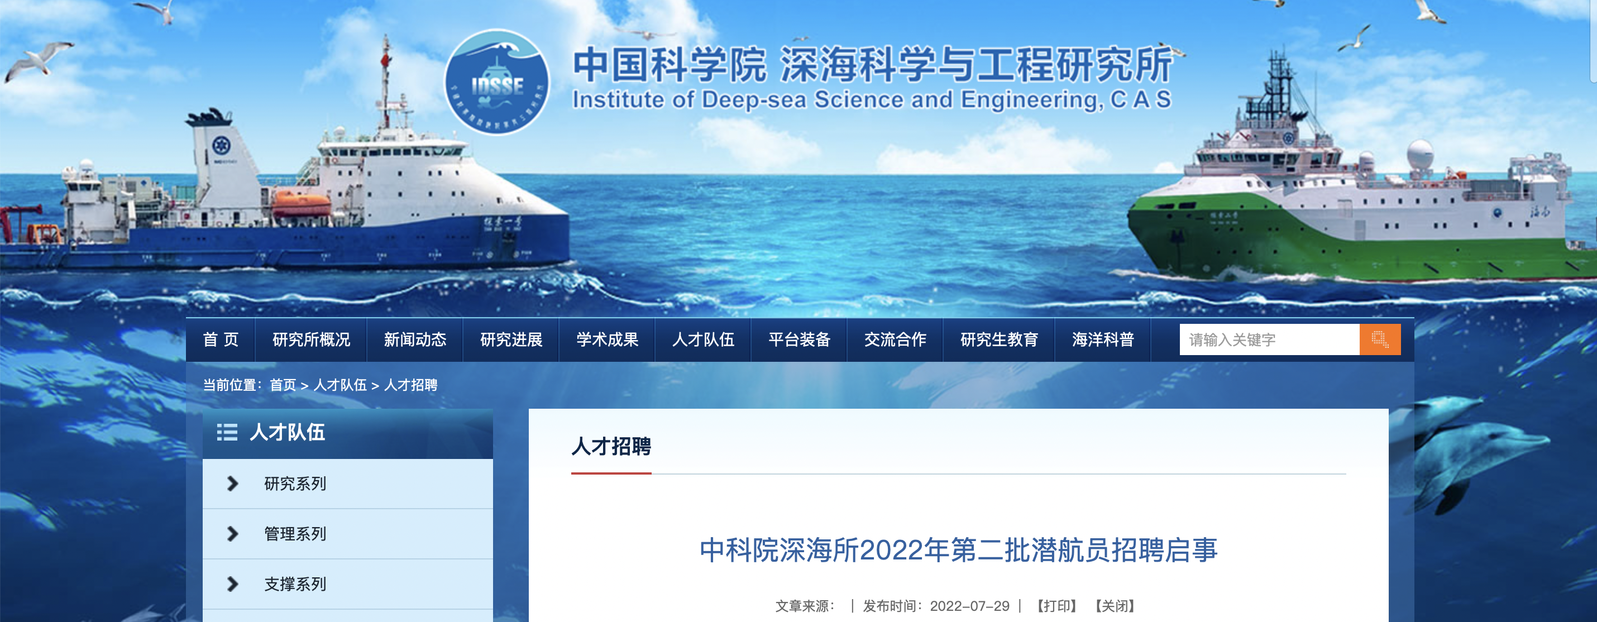The image size is (1597, 622).
Task: Open the 首页 navigation menu item
Action: coord(221,340)
